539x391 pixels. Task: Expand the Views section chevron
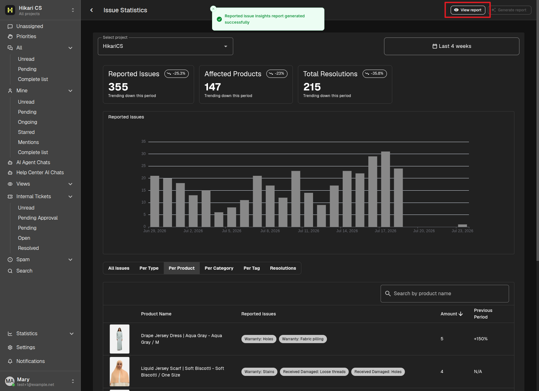(x=70, y=184)
